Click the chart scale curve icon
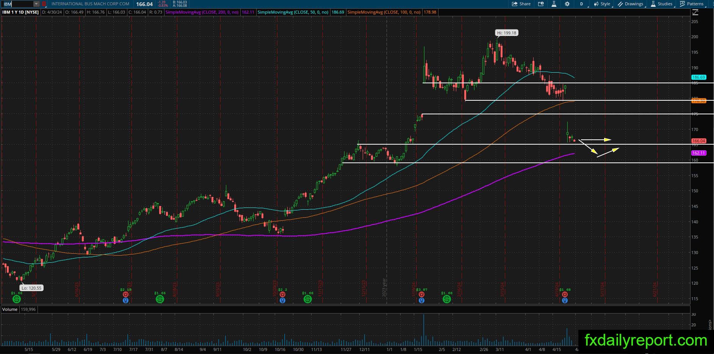The width and height of the screenshot is (714, 354). [695, 12]
